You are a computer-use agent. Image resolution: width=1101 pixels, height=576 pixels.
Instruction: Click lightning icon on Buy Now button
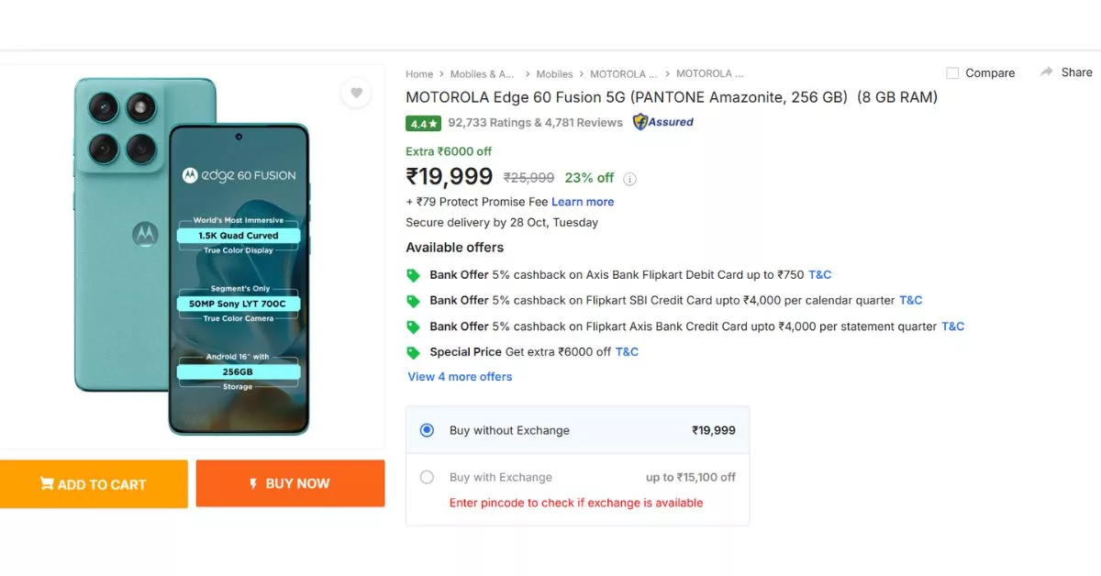coord(254,483)
